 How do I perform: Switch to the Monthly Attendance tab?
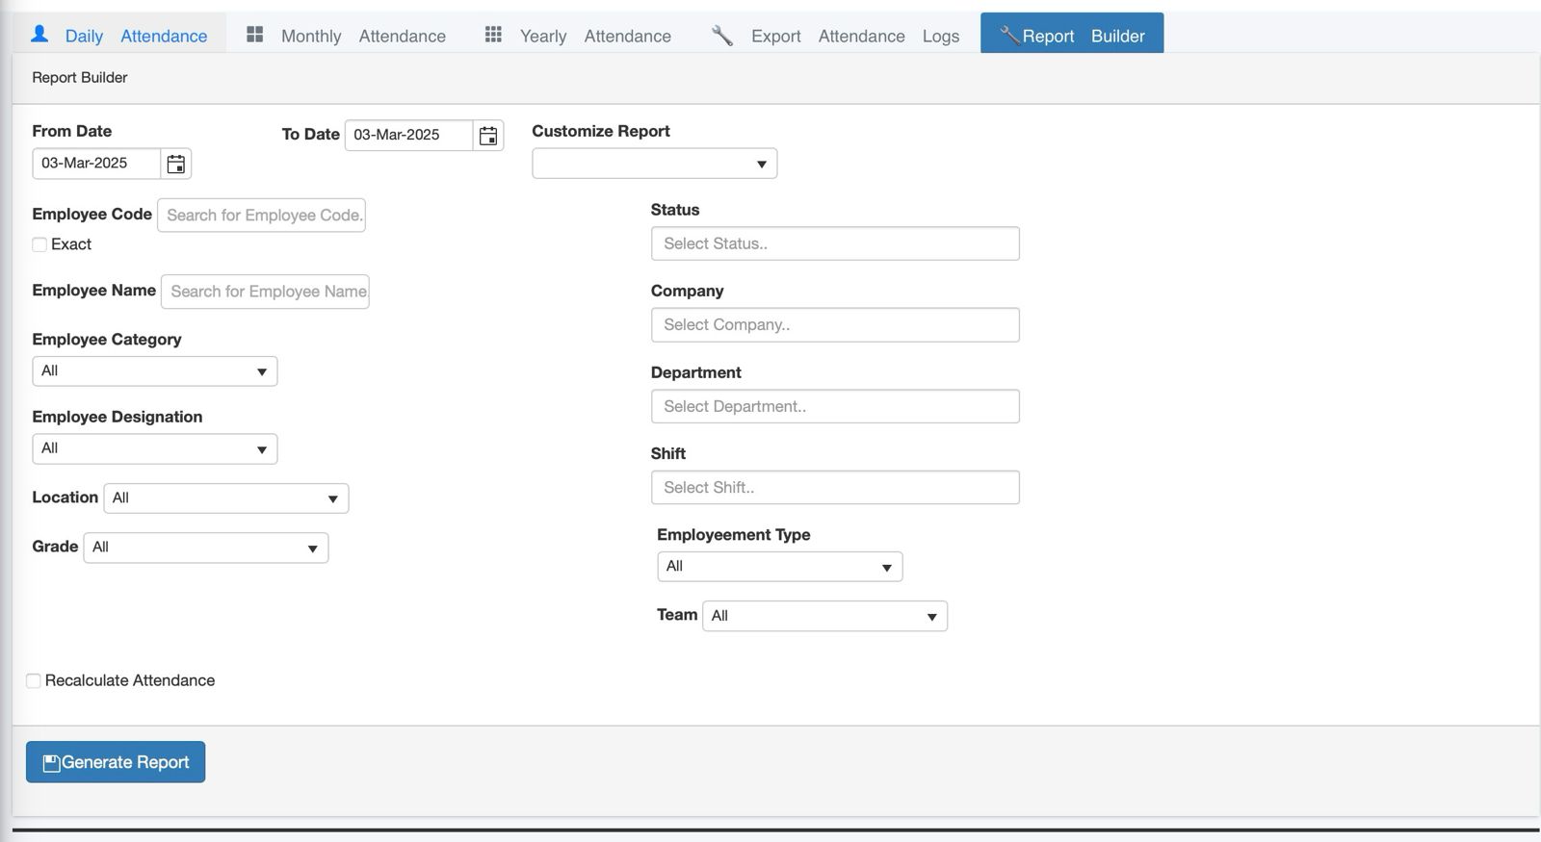pyautogui.click(x=362, y=36)
